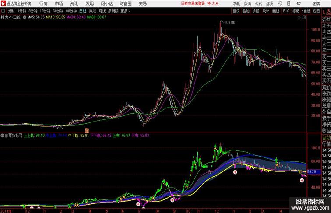Select the 月线 monthly period

(x=102, y=11)
